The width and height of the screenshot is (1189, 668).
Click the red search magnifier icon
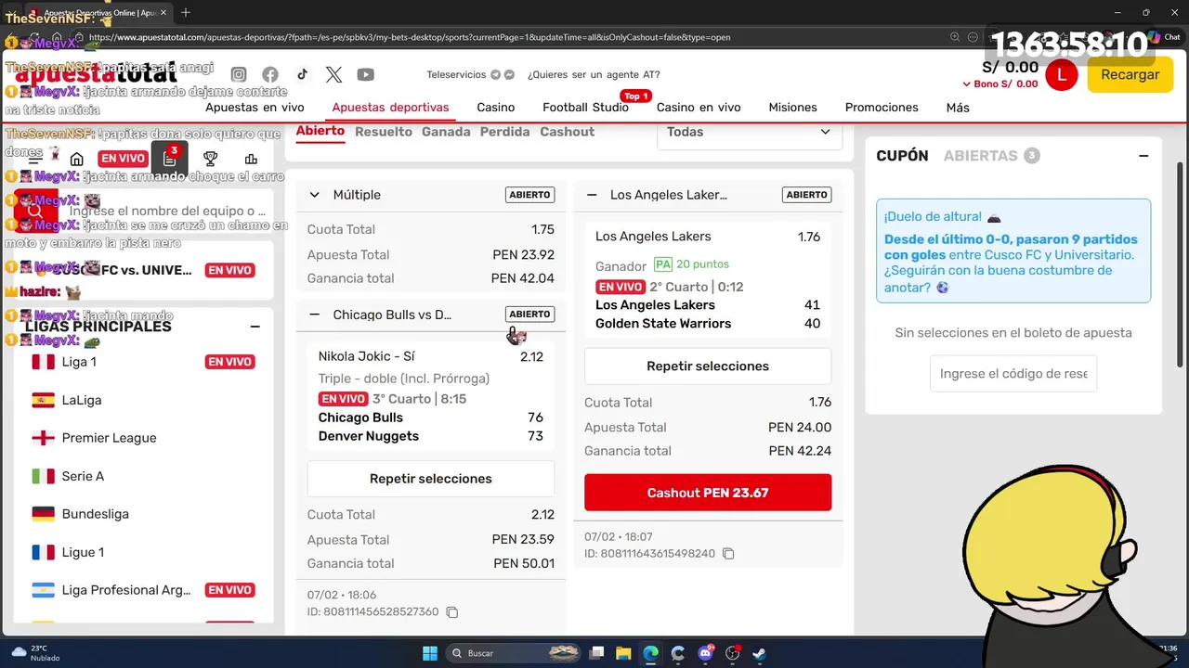click(x=35, y=211)
